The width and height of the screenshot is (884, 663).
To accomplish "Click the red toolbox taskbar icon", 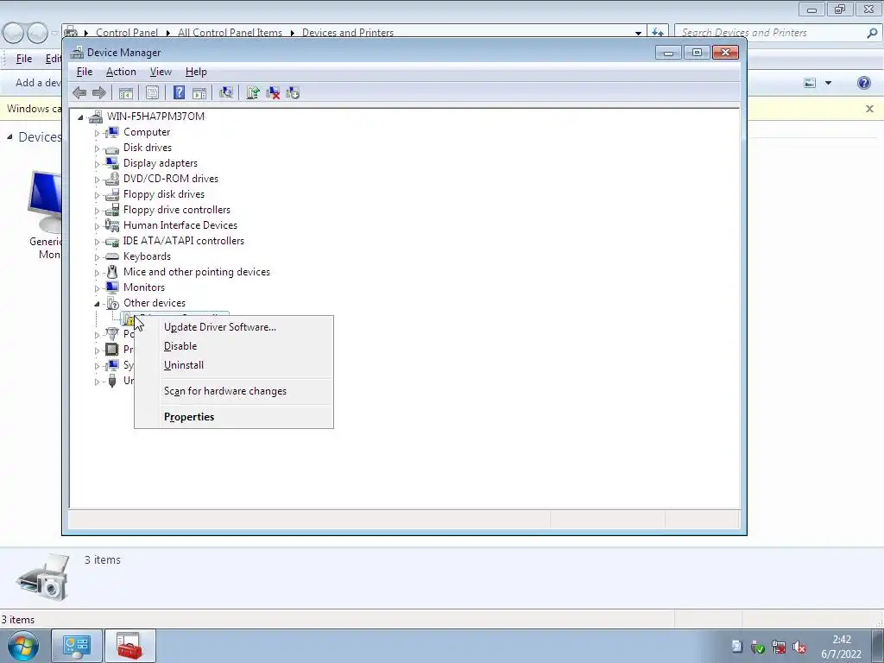I will [129, 646].
